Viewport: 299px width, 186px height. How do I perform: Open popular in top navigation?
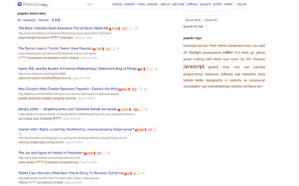click(x=153, y=4)
